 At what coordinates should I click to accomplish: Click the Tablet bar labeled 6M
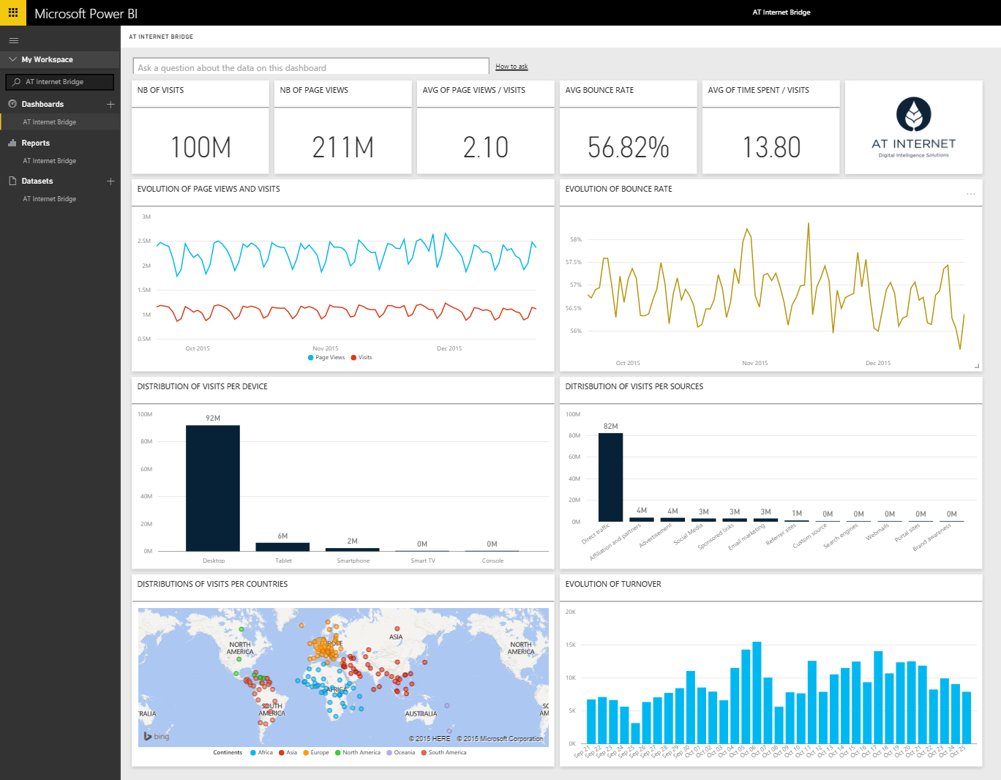click(282, 547)
